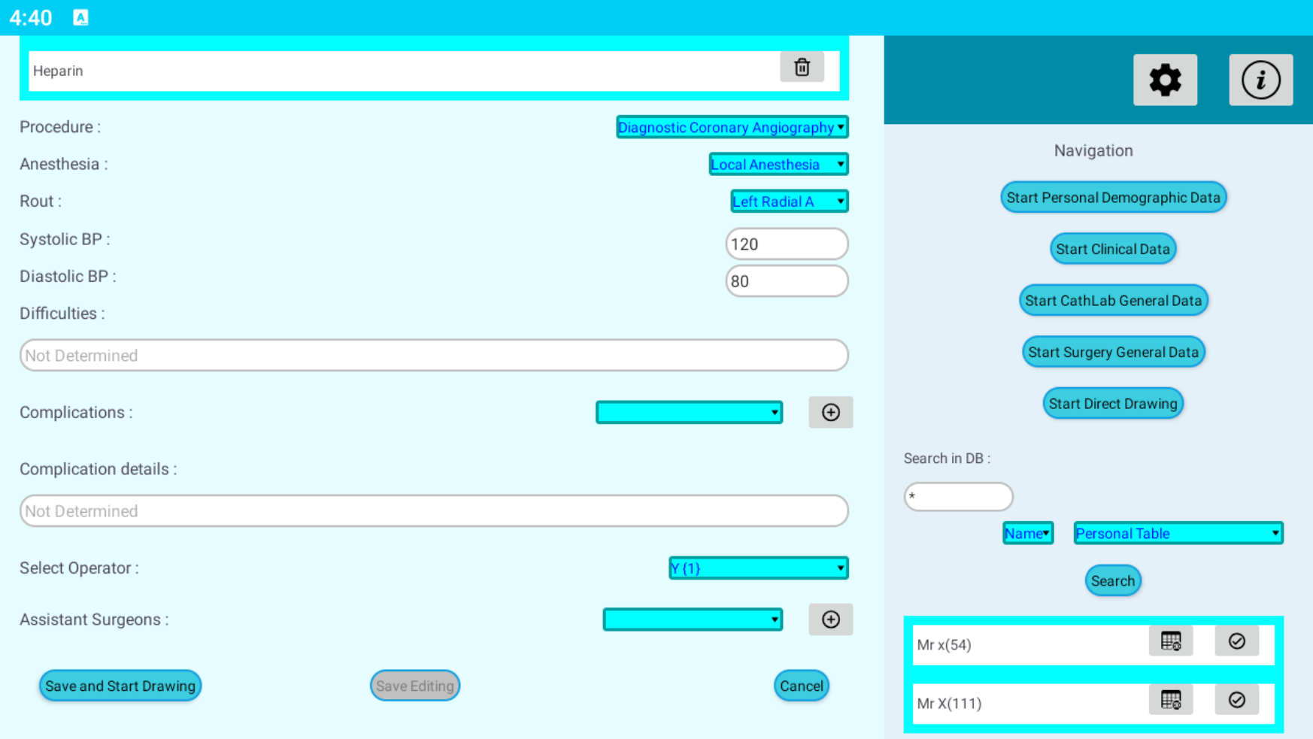1313x739 pixels.
Task: Focus the Systolic BP field
Action: point(787,244)
